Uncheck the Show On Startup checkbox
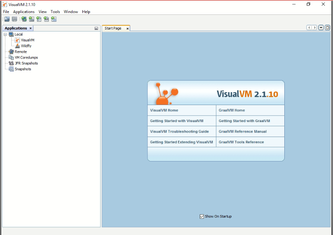This screenshot has width=333, height=235. pyautogui.click(x=202, y=216)
